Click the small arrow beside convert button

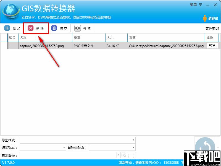218,147
